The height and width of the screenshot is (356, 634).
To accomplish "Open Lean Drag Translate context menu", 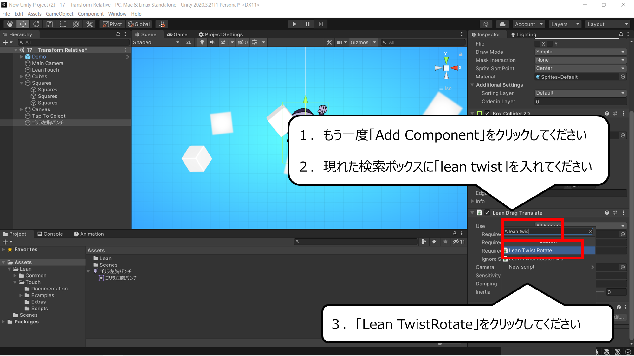I will tap(624, 213).
